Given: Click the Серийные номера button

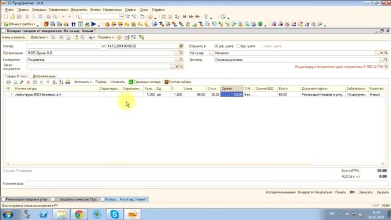Looking at the screenshot, I should [x=145, y=82].
